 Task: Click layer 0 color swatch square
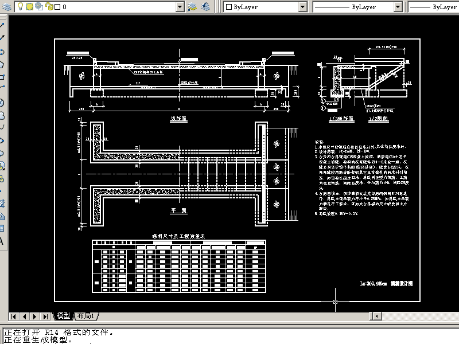click(58, 7)
